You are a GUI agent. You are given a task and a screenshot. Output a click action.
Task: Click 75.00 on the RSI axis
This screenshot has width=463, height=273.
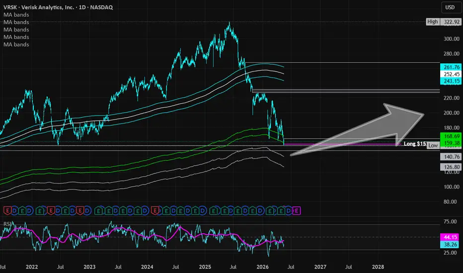tap(450, 222)
